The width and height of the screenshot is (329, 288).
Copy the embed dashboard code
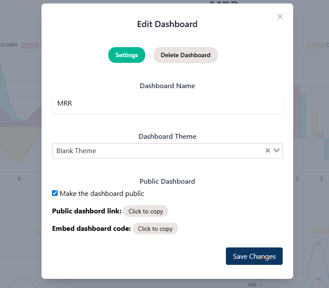pos(155,229)
